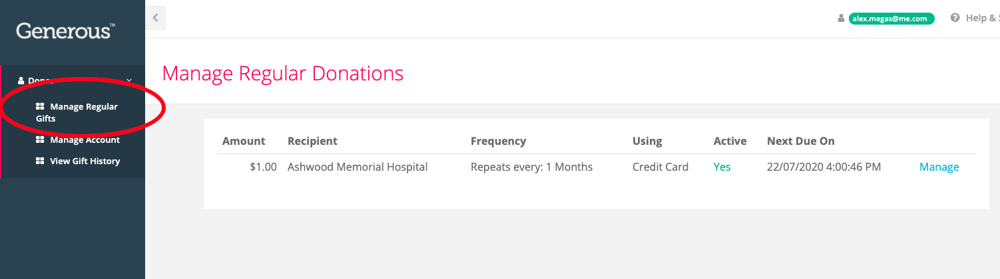
Task: Click the grid icon beside Manage Account
Action: click(40, 139)
